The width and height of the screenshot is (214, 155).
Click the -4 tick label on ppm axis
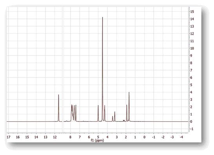181,137
